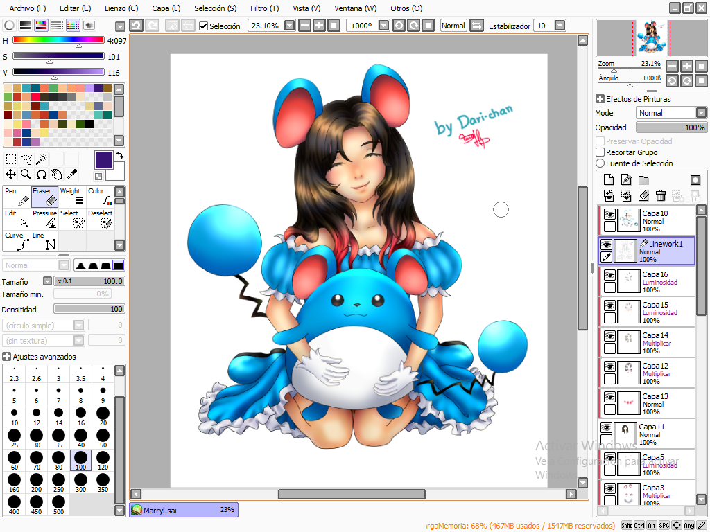Hide the Capa10 layer
This screenshot has width=710, height=532.
coord(609,215)
